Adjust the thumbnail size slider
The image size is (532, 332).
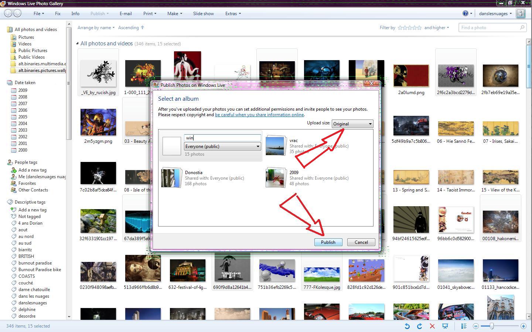click(x=492, y=326)
